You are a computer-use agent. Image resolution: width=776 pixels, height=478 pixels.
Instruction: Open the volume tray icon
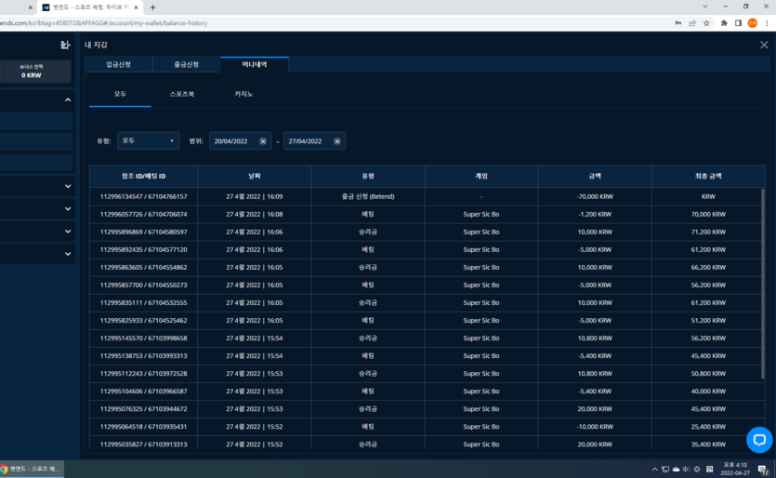[x=686, y=469]
